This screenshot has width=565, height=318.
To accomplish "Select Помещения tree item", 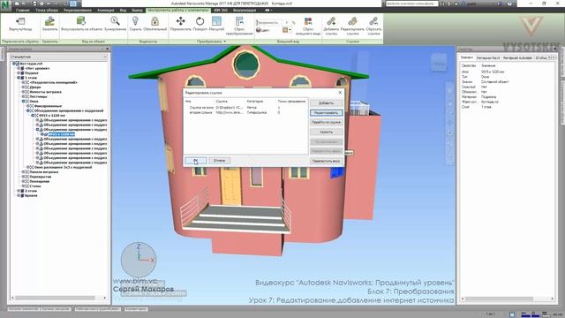I will tap(40, 181).
